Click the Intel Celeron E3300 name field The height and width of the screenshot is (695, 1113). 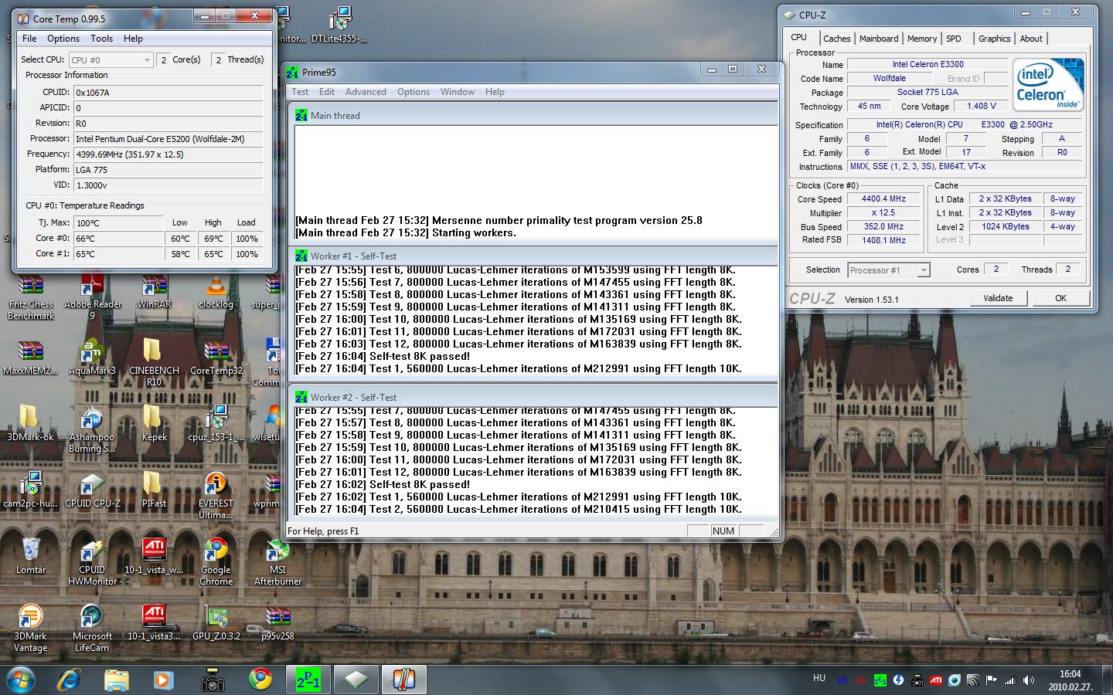927,64
